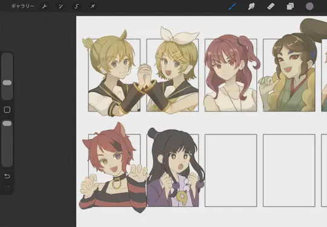Activate the Transform arrow tool
Image resolution: width=327 pixels, height=227 pixels.
coord(93,7)
